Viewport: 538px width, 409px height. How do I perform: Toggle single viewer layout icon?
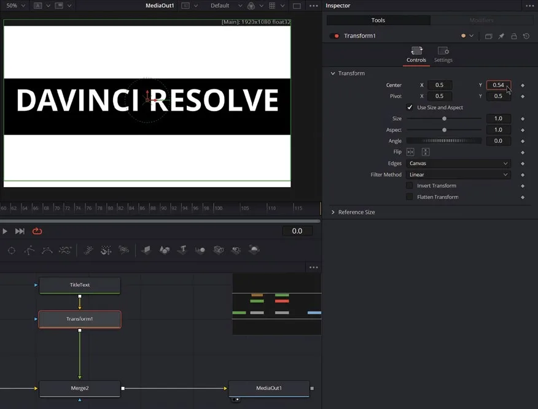click(297, 6)
